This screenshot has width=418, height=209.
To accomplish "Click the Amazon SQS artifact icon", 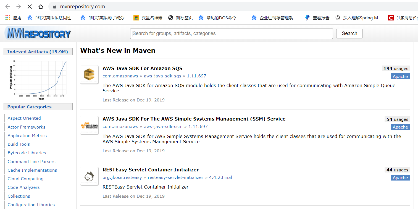I will (x=89, y=74).
